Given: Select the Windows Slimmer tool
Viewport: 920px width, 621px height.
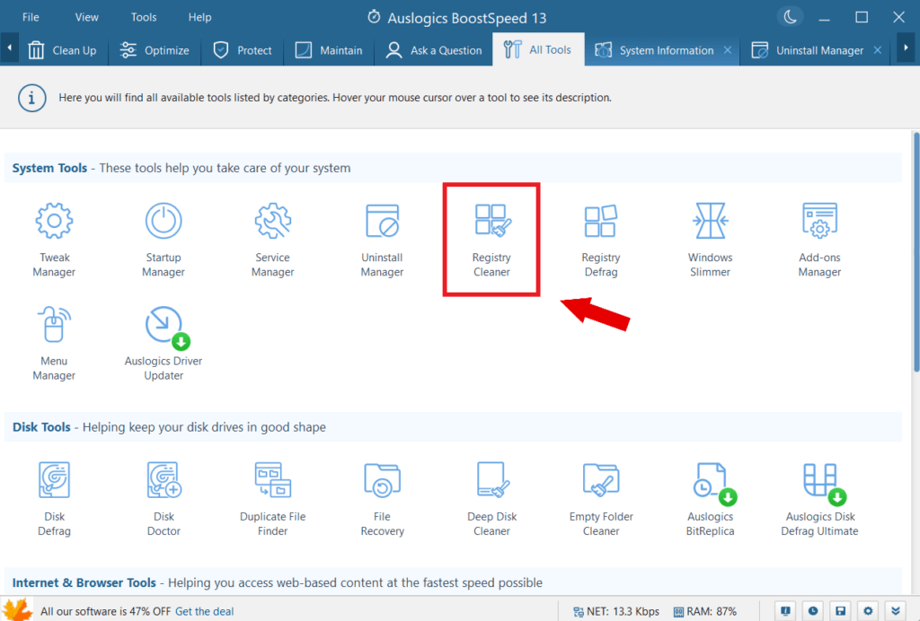Looking at the screenshot, I should (709, 238).
